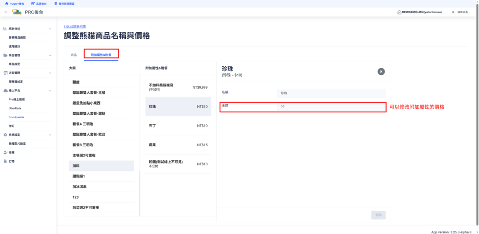479x234 pixels.
Task: Click the 名稱 name input field
Action: [x=330, y=93]
